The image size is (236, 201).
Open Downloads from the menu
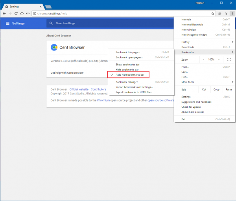[205, 47]
